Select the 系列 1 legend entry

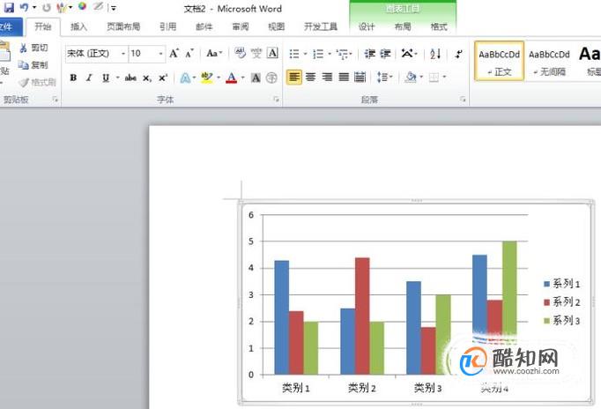pos(562,284)
